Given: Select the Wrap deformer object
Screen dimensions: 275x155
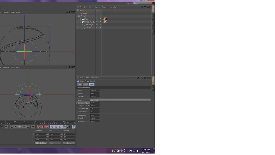Looking at the screenshot, I should click(x=85, y=13).
